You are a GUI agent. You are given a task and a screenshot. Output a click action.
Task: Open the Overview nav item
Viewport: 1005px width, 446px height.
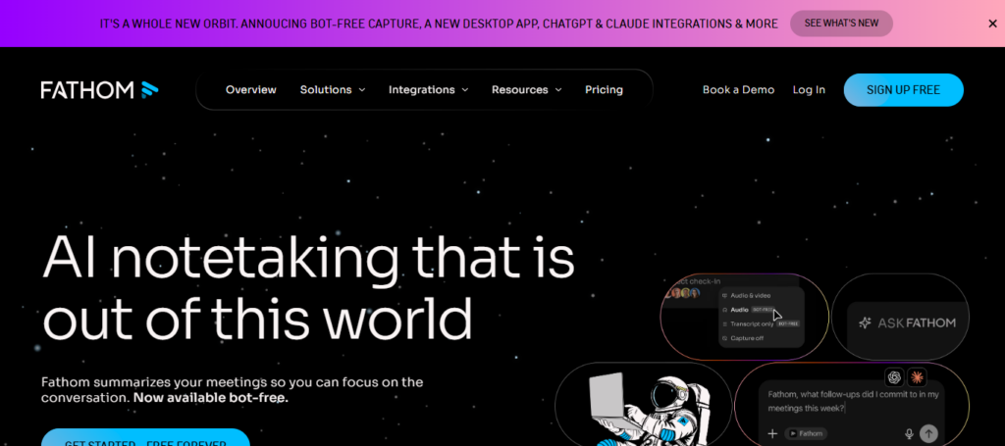point(250,89)
